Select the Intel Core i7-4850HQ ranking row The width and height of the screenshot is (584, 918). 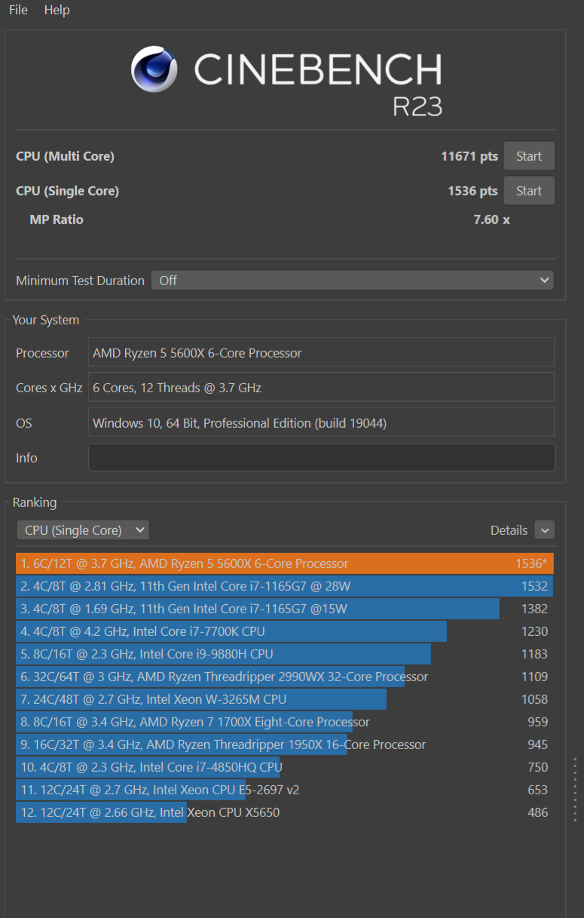[x=285, y=767]
